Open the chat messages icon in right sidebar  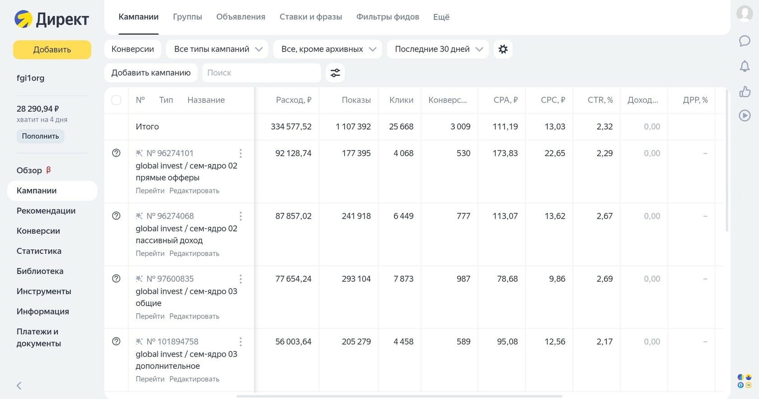point(745,41)
